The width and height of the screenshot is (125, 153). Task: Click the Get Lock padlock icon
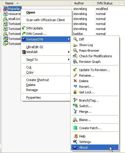tap(75, 92)
